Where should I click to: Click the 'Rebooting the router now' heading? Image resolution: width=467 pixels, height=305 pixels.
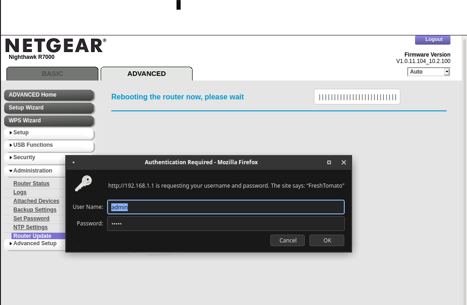pos(177,97)
